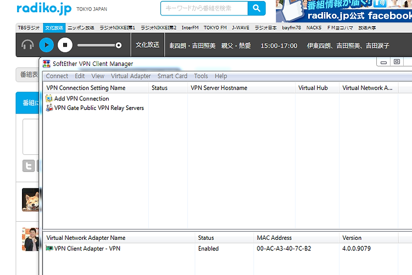412x275 pixels.
Task: Focus the radiko keyword search field
Action: pyautogui.click(x=204, y=8)
